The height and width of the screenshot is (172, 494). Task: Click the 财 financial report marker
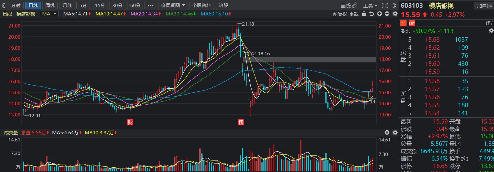point(130,122)
